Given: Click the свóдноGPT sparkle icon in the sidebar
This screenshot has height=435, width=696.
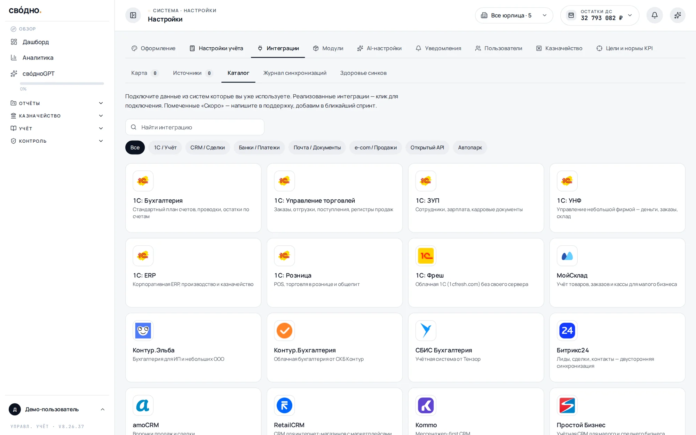Looking at the screenshot, I should (14, 73).
